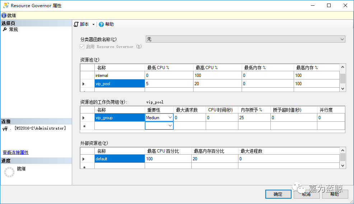Click scroll down arrow in 资源池 grid

click(343, 89)
